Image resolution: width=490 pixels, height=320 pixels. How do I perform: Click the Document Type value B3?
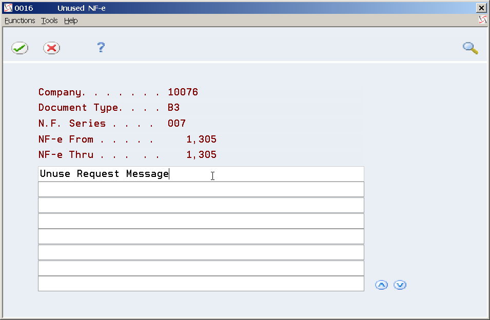tap(174, 108)
